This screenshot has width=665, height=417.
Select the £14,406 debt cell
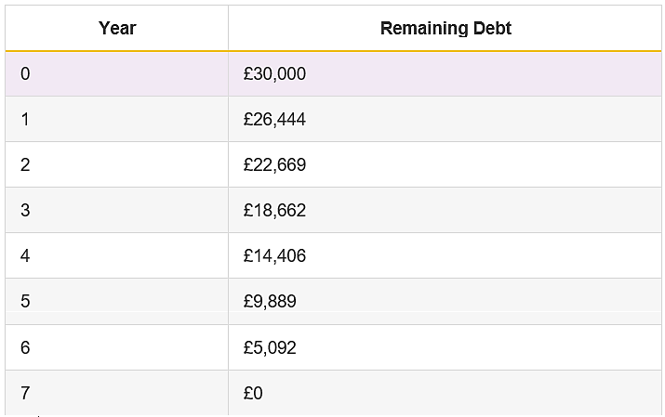pyautogui.click(x=445, y=255)
